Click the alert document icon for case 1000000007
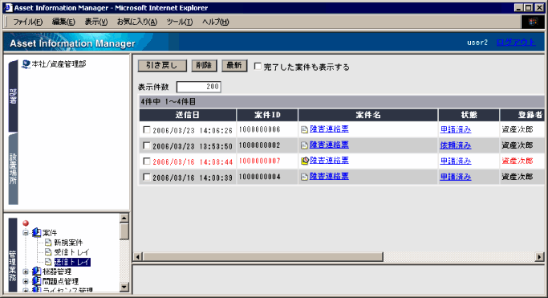548x298 pixels. [x=305, y=161]
